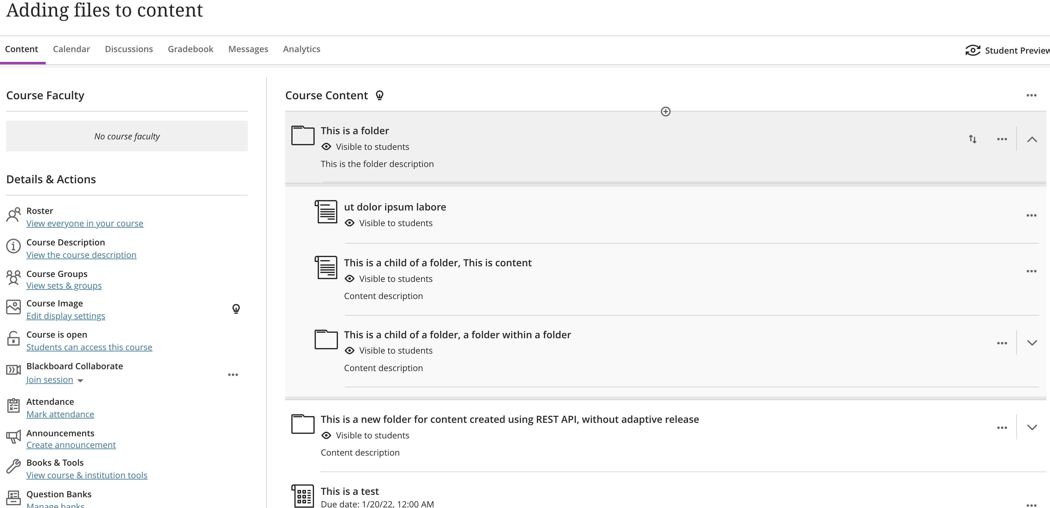Open the item titled ut dolor ipsum labore
Screen dimensions: 1050x508
[395, 207]
